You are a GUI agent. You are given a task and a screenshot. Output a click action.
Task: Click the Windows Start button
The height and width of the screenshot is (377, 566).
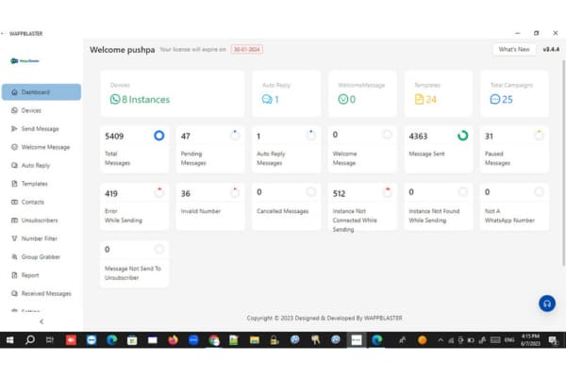click(x=8, y=340)
